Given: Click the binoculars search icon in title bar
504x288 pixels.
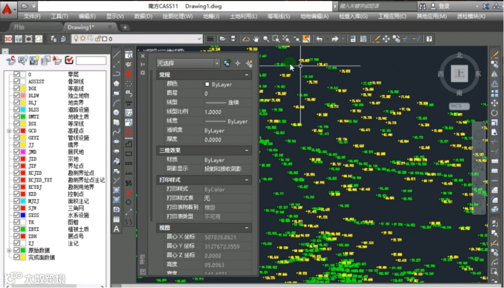Looking at the screenshot, I should click(422, 6).
